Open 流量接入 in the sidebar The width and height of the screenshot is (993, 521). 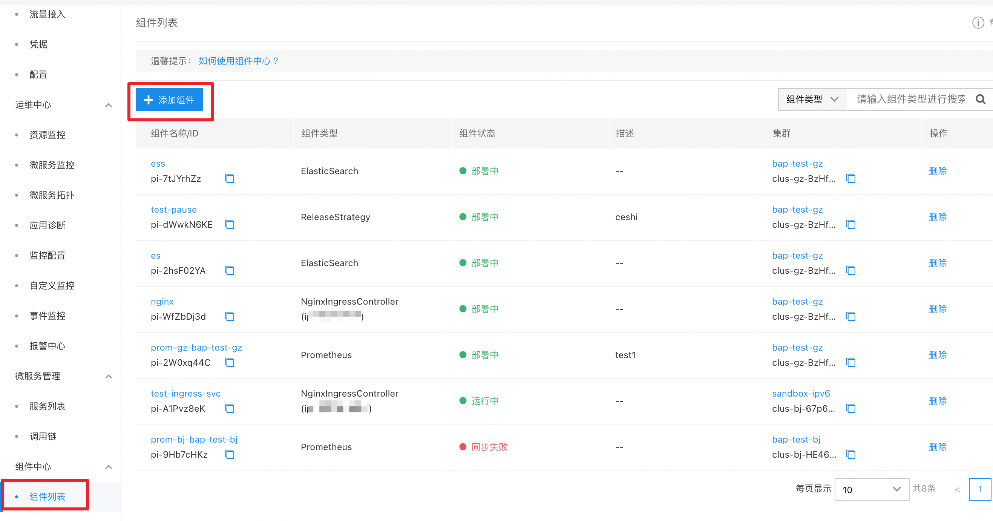(48, 14)
